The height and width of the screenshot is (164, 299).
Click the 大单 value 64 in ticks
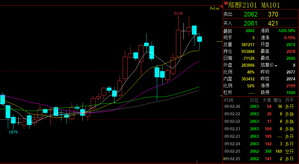pyautogui.click(x=269, y=107)
